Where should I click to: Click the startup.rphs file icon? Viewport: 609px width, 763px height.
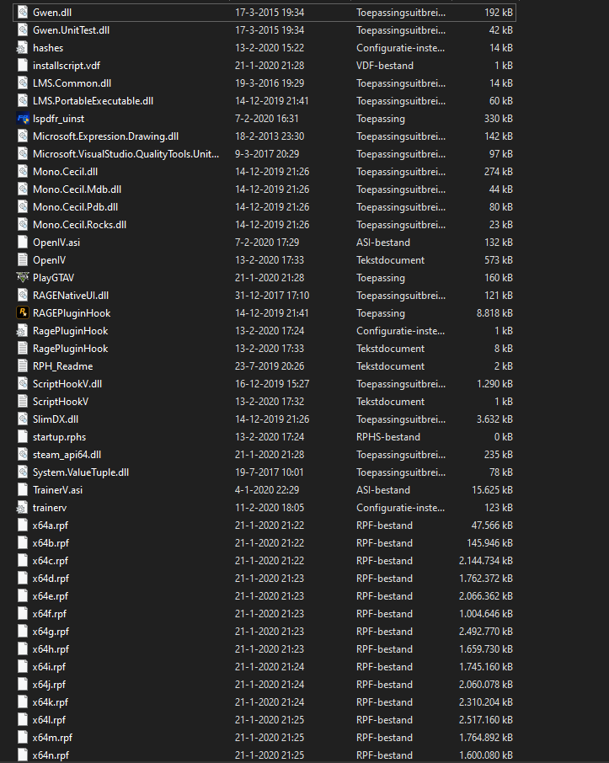pyautogui.click(x=23, y=437)
